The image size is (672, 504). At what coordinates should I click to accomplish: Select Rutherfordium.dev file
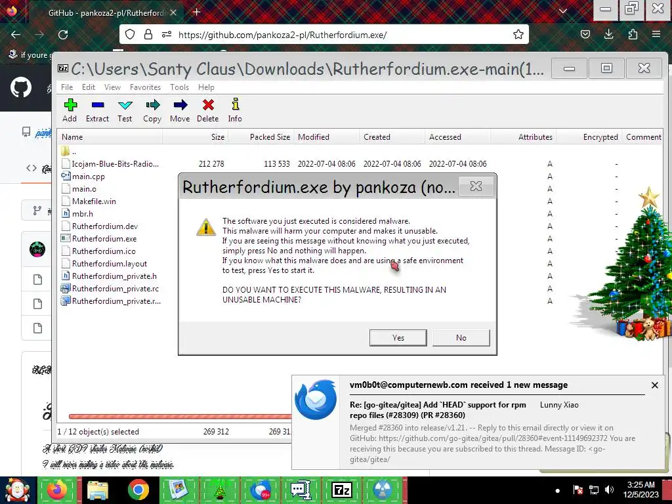coord(105,226)
